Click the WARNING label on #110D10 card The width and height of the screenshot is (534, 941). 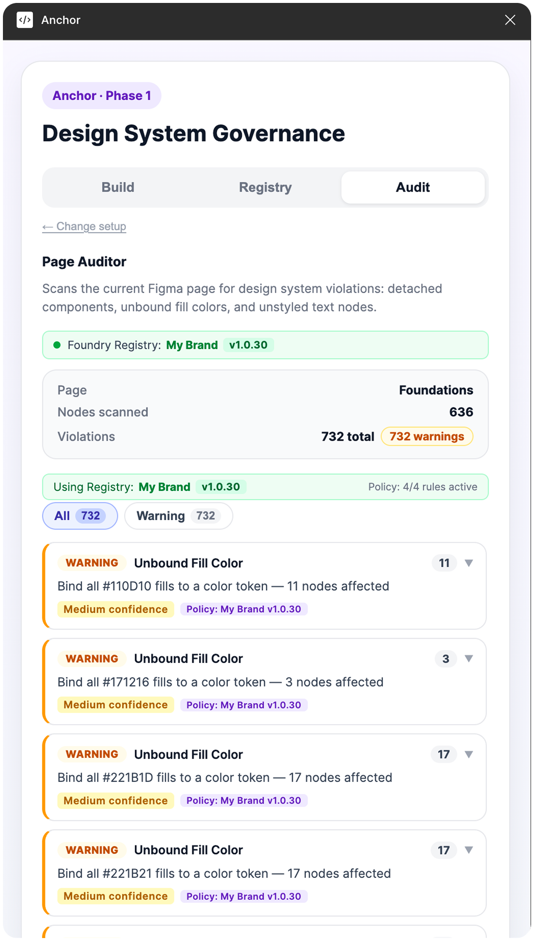click(92, 563)
